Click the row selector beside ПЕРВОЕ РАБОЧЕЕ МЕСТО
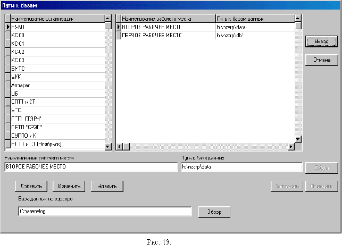 click(x=119, y=35)
